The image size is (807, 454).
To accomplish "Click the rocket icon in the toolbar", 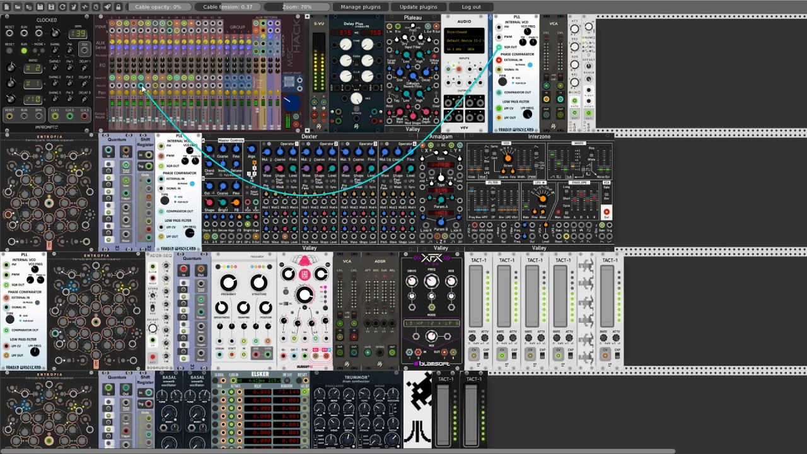I will (x=107, y=7).
